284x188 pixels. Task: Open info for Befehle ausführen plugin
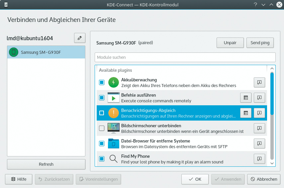[259, 98]
